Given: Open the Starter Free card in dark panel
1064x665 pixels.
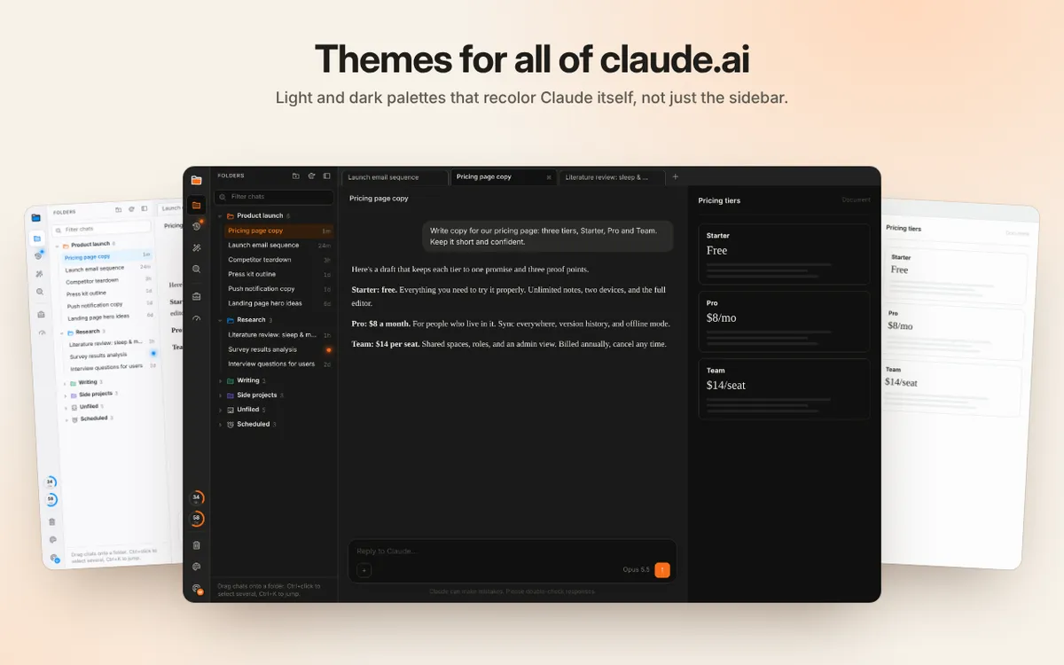Looking at the screenshot, I should (784, 254).
